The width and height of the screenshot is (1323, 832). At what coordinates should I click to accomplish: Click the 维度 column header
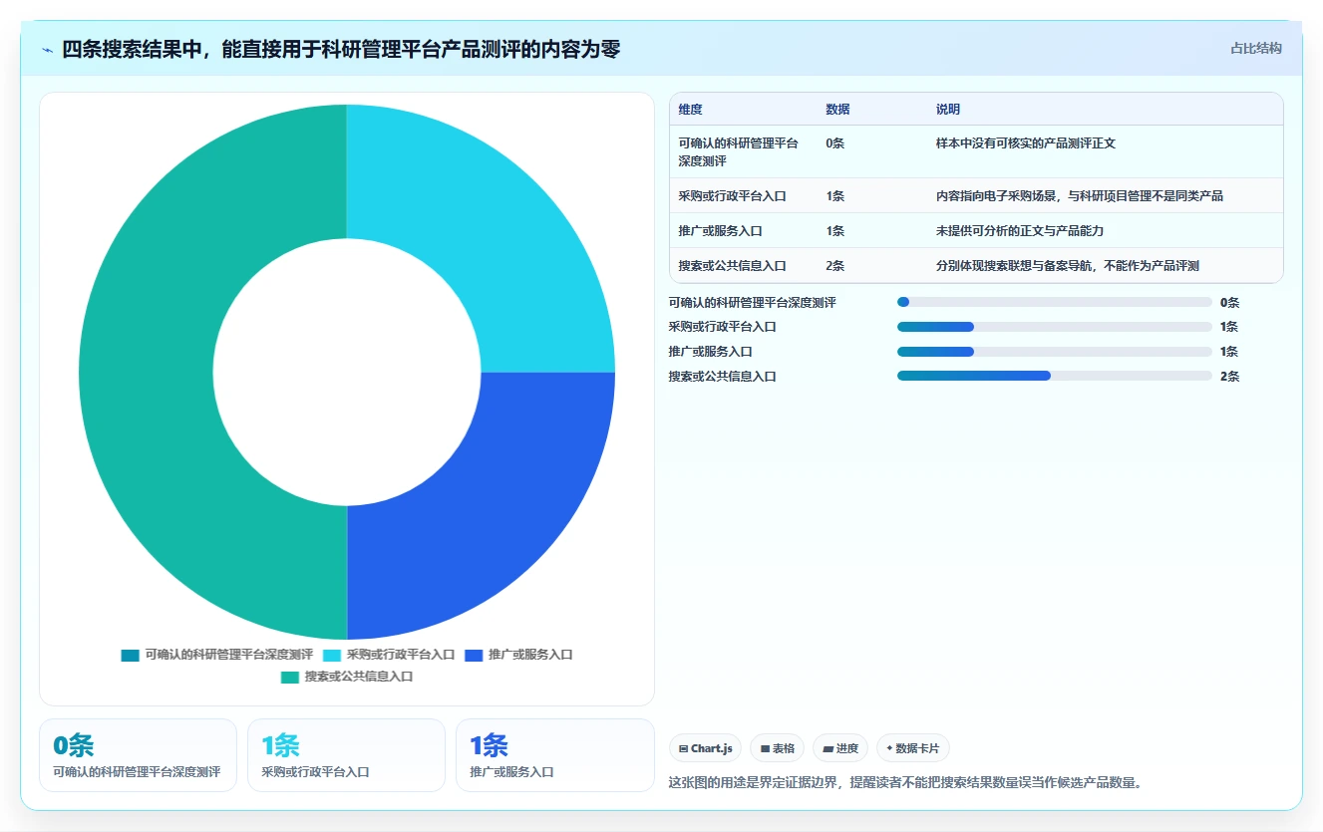(x=690, y=110)
